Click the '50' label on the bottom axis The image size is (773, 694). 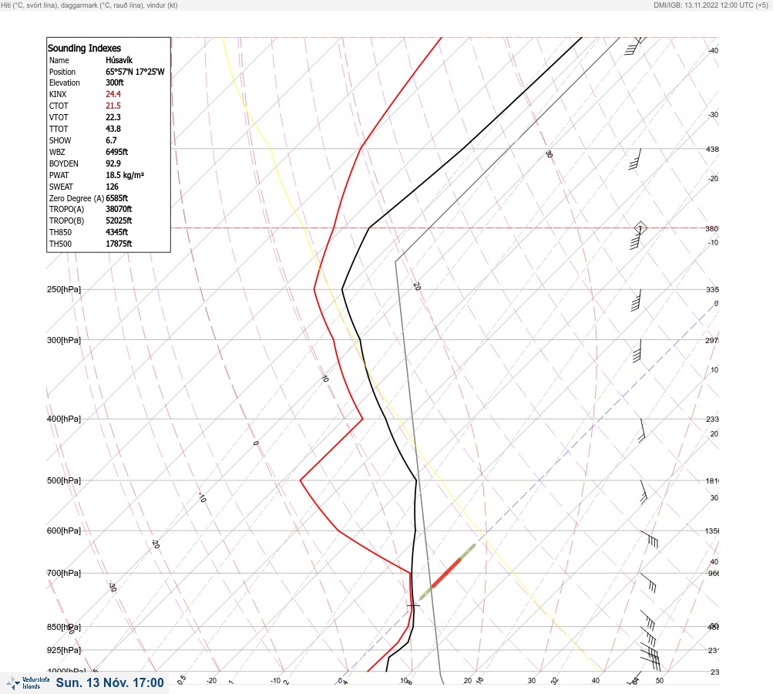660,681
